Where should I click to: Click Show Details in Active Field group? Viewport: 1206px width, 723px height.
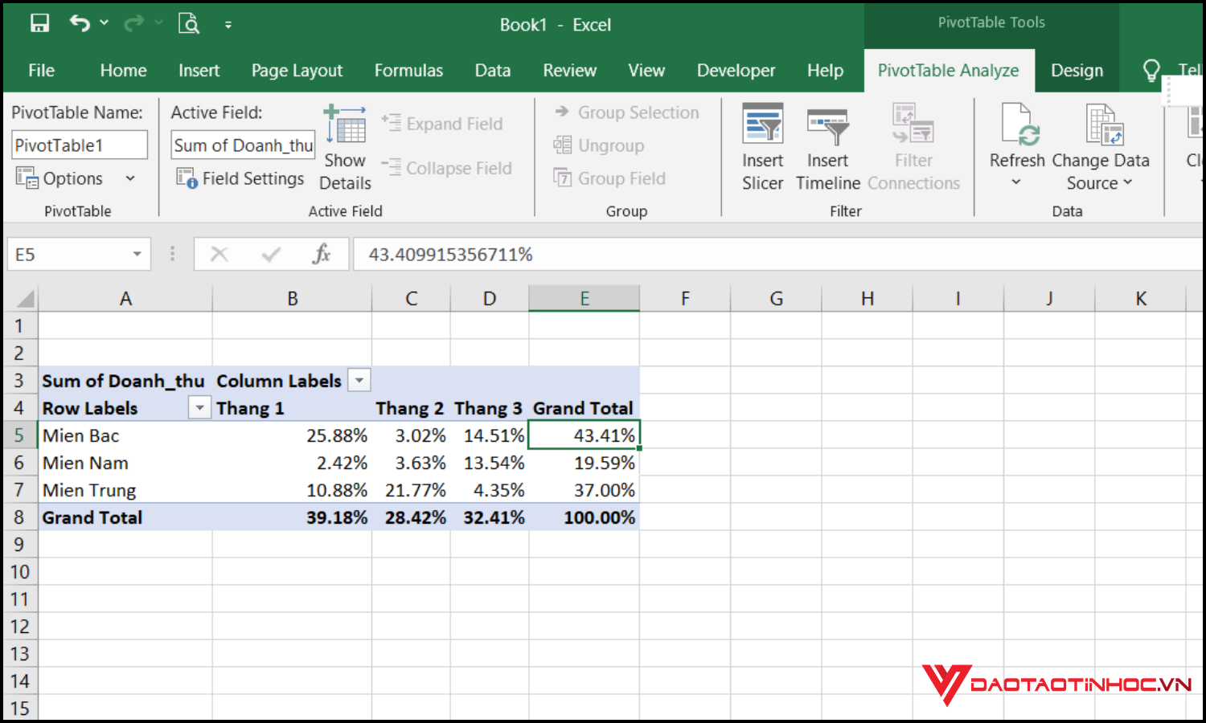(345, 149)
